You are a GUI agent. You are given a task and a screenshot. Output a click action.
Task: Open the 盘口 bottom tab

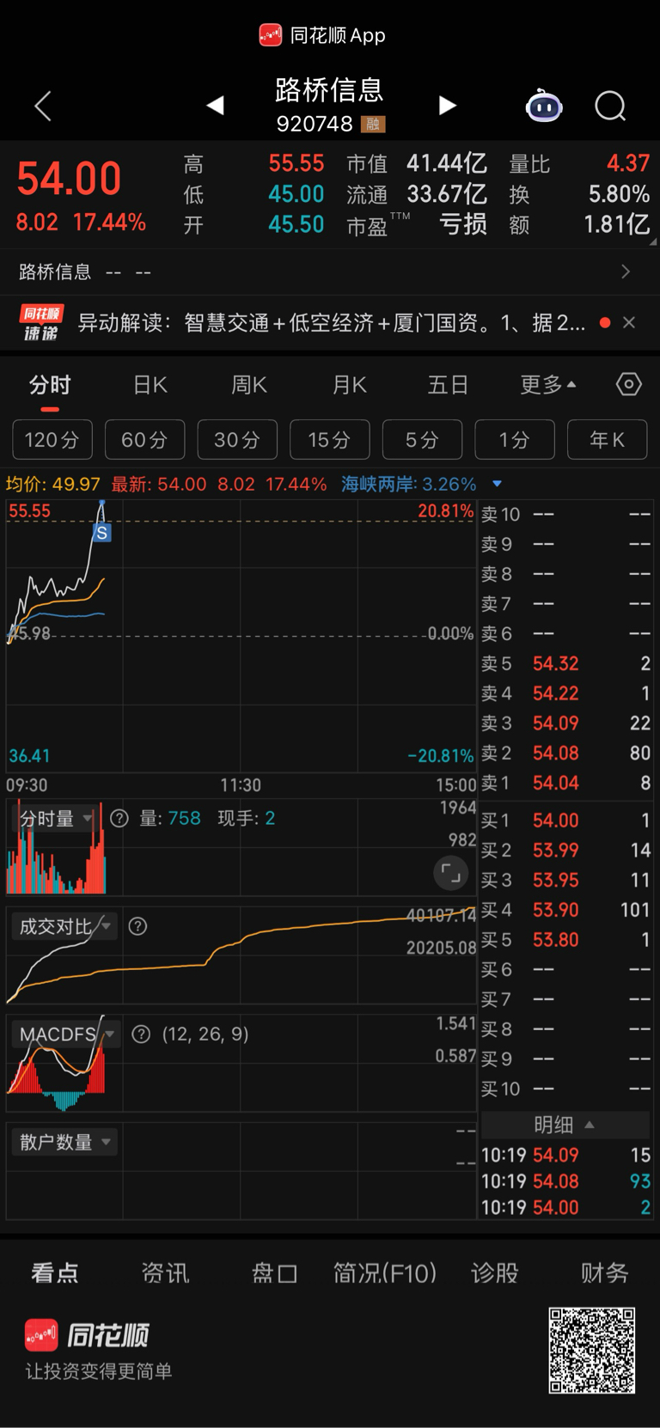275,1272
